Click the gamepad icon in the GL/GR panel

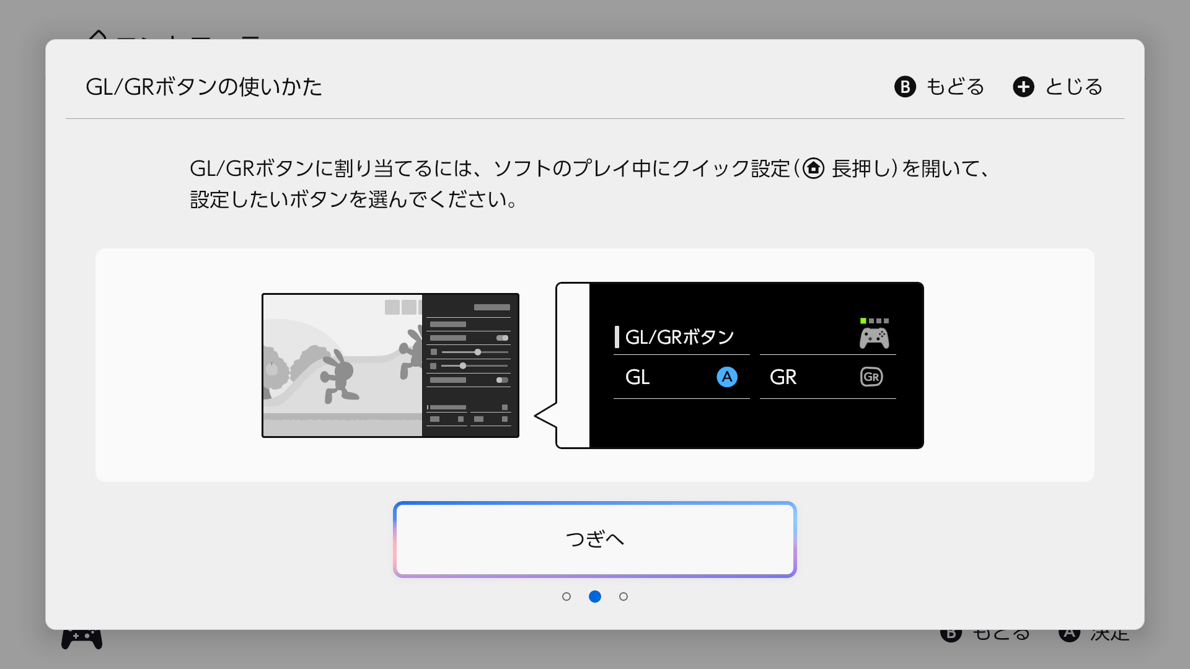[x=874, y=338]
